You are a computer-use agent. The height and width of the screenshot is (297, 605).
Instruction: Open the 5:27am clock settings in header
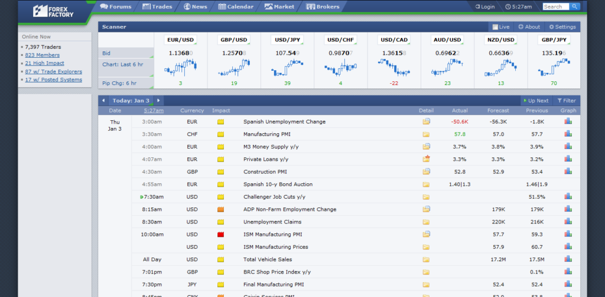pos(519,6)
